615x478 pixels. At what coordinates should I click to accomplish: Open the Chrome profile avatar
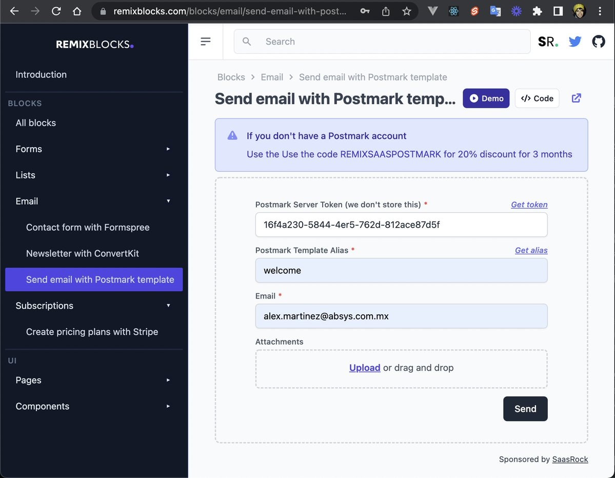579,11
